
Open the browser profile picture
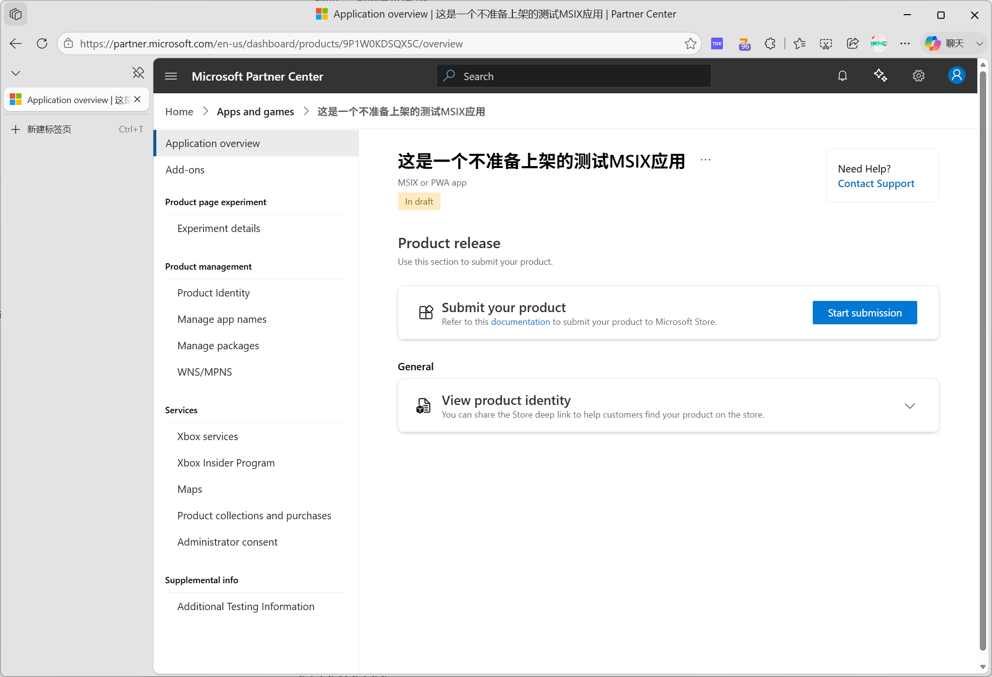click(879, 43)
